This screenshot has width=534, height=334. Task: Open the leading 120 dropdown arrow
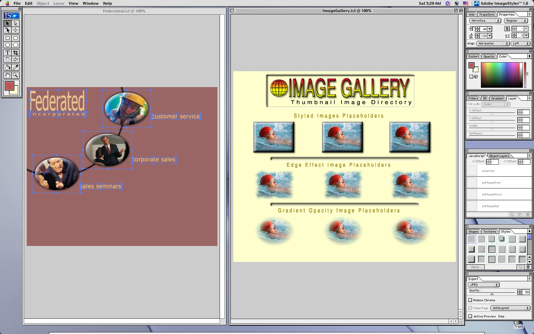[489, 36]
